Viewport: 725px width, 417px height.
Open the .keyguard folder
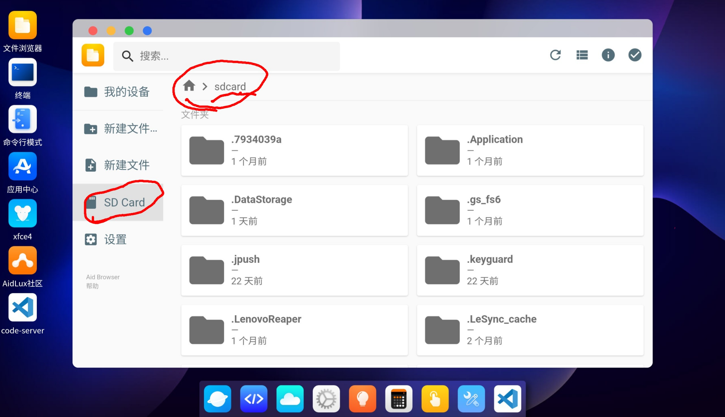(530, 270)
